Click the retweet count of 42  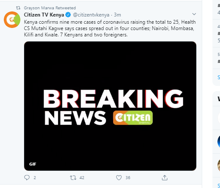tap(82, 177)
